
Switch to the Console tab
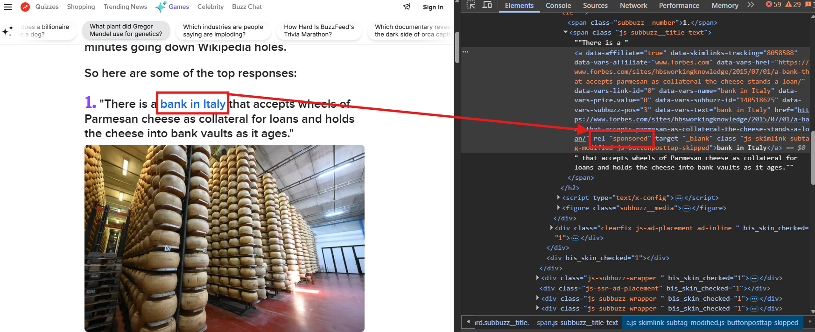(x=558, y=6)
